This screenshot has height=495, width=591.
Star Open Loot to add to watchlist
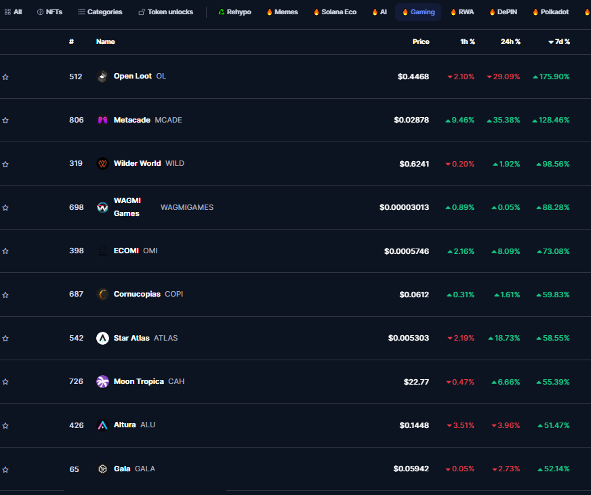click(x=5, y=77)
